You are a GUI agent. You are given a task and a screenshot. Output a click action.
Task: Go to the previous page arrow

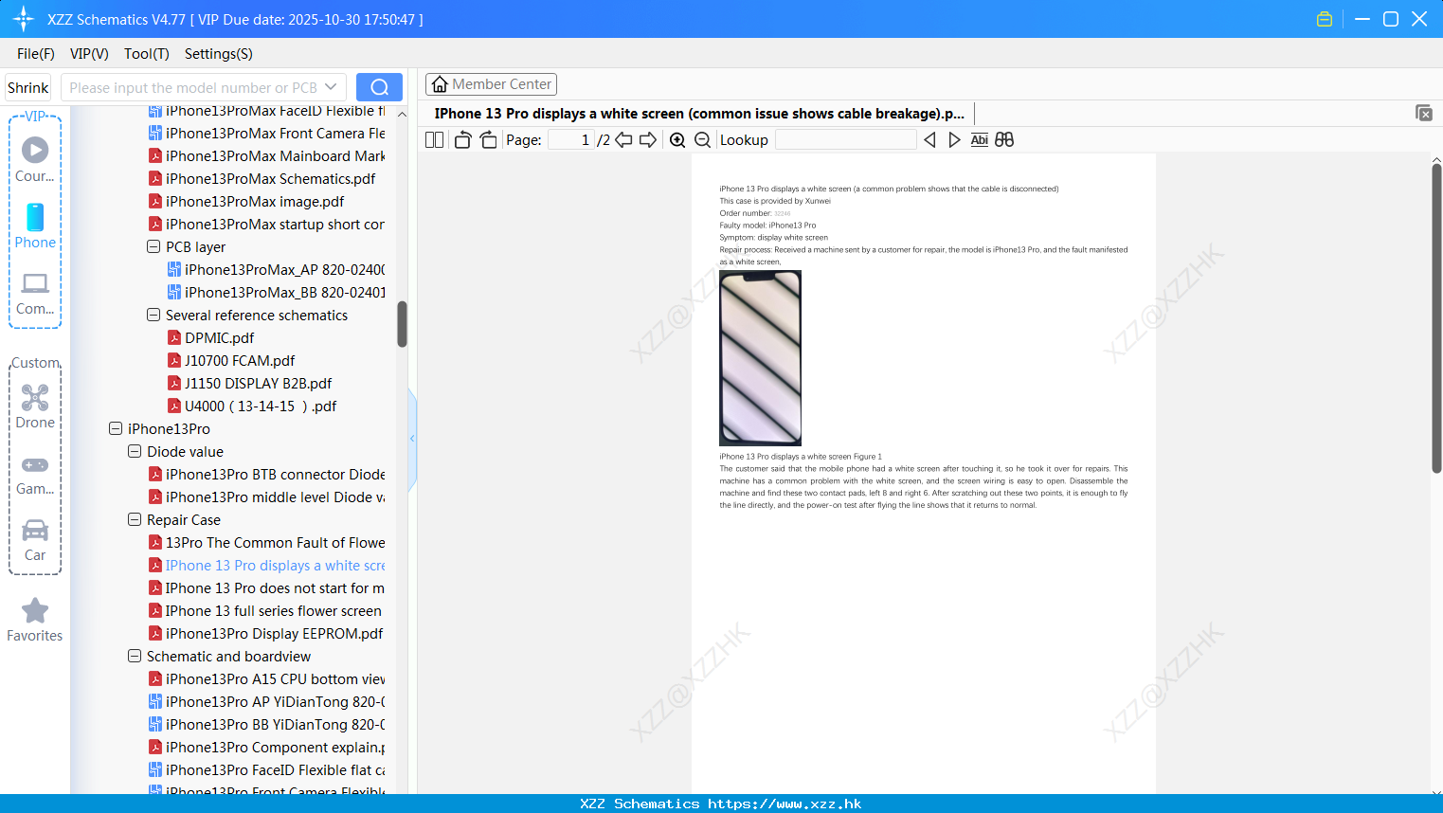[623, 140]
